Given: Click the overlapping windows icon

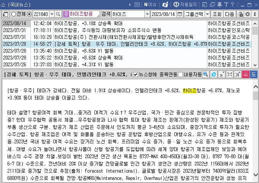Looking at the screenshot, I should 212,5.
